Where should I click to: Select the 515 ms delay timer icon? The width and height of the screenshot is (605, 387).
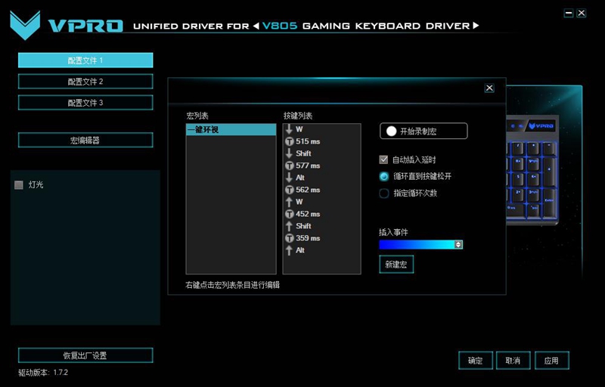point(290,141)
